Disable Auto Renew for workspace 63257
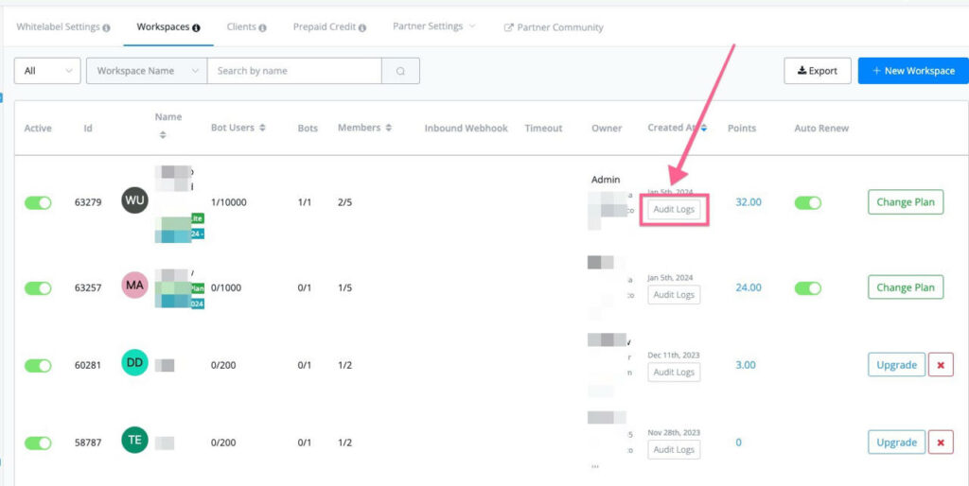 (x=807, y=287)
